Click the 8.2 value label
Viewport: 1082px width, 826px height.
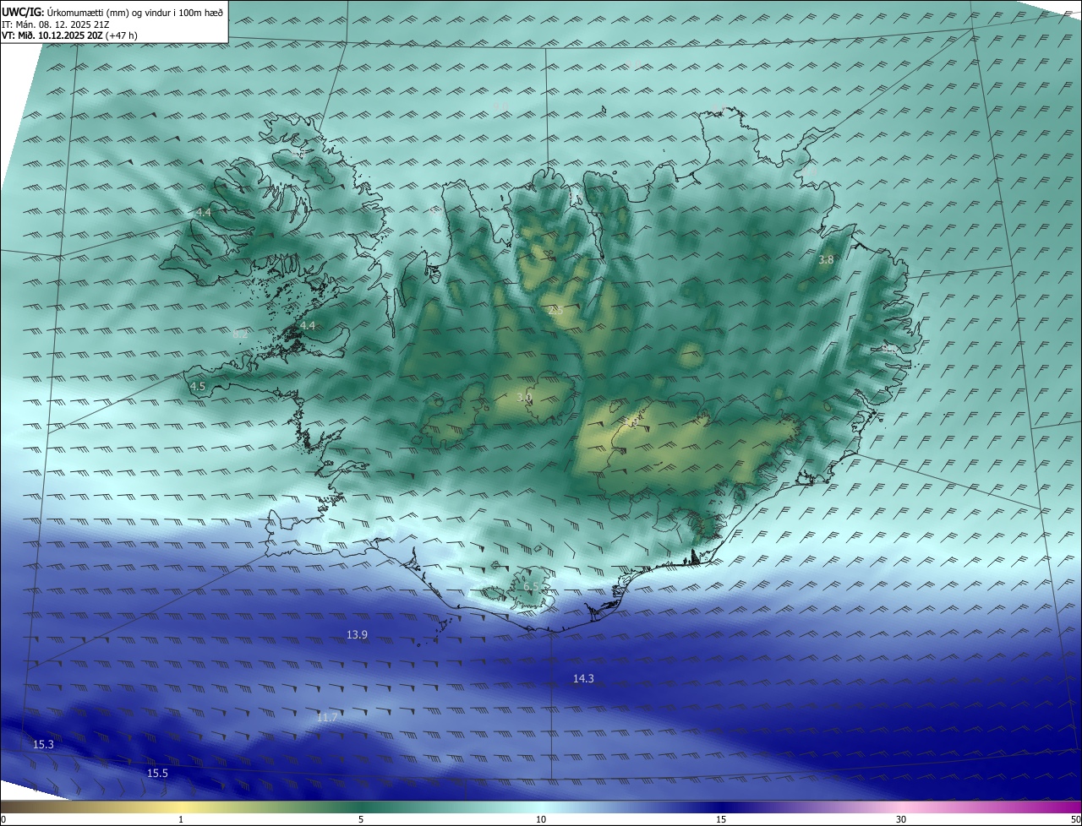(240, 334)
